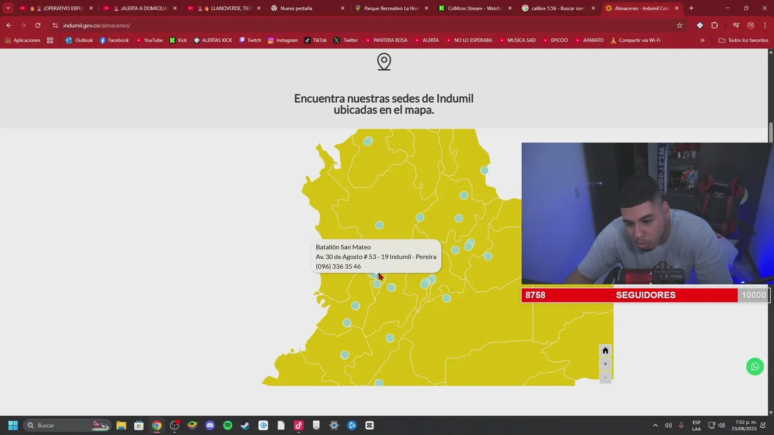774x435 pixels.
Task: Open the YouTube bookmark
Action: point(149,40)
